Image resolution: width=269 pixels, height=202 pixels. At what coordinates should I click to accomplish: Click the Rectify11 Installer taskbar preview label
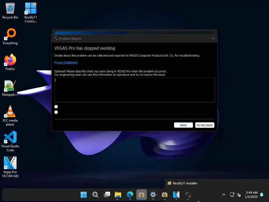click(x=185, y=183)
